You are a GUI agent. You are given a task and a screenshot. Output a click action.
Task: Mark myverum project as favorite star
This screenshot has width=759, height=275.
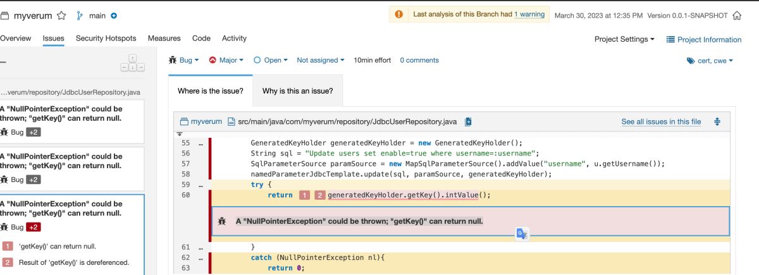point(61,16)
